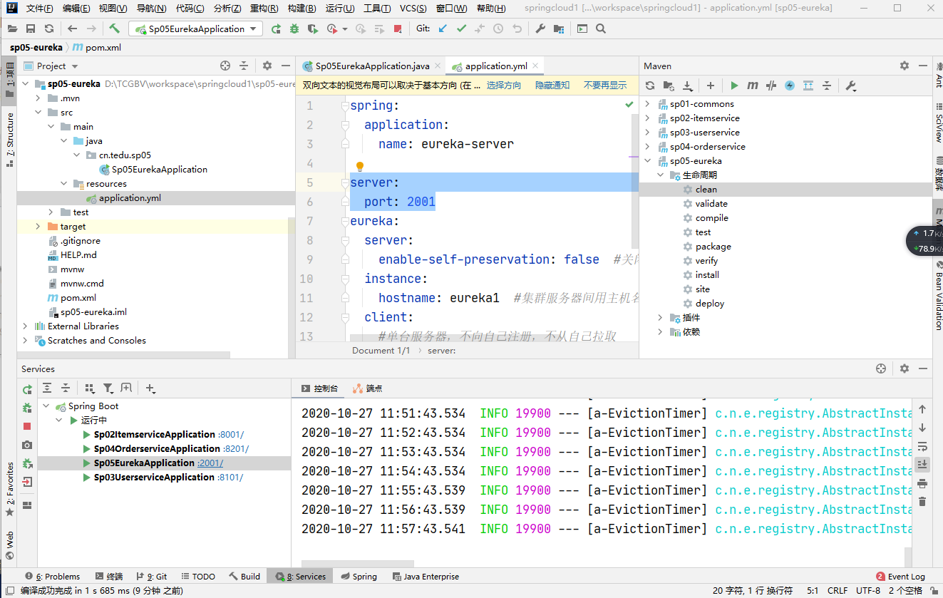Reload All Maven Projects in Maven panel
Image resolution: width=943 pixels, height=598 pixels.
tap(651, 86)
